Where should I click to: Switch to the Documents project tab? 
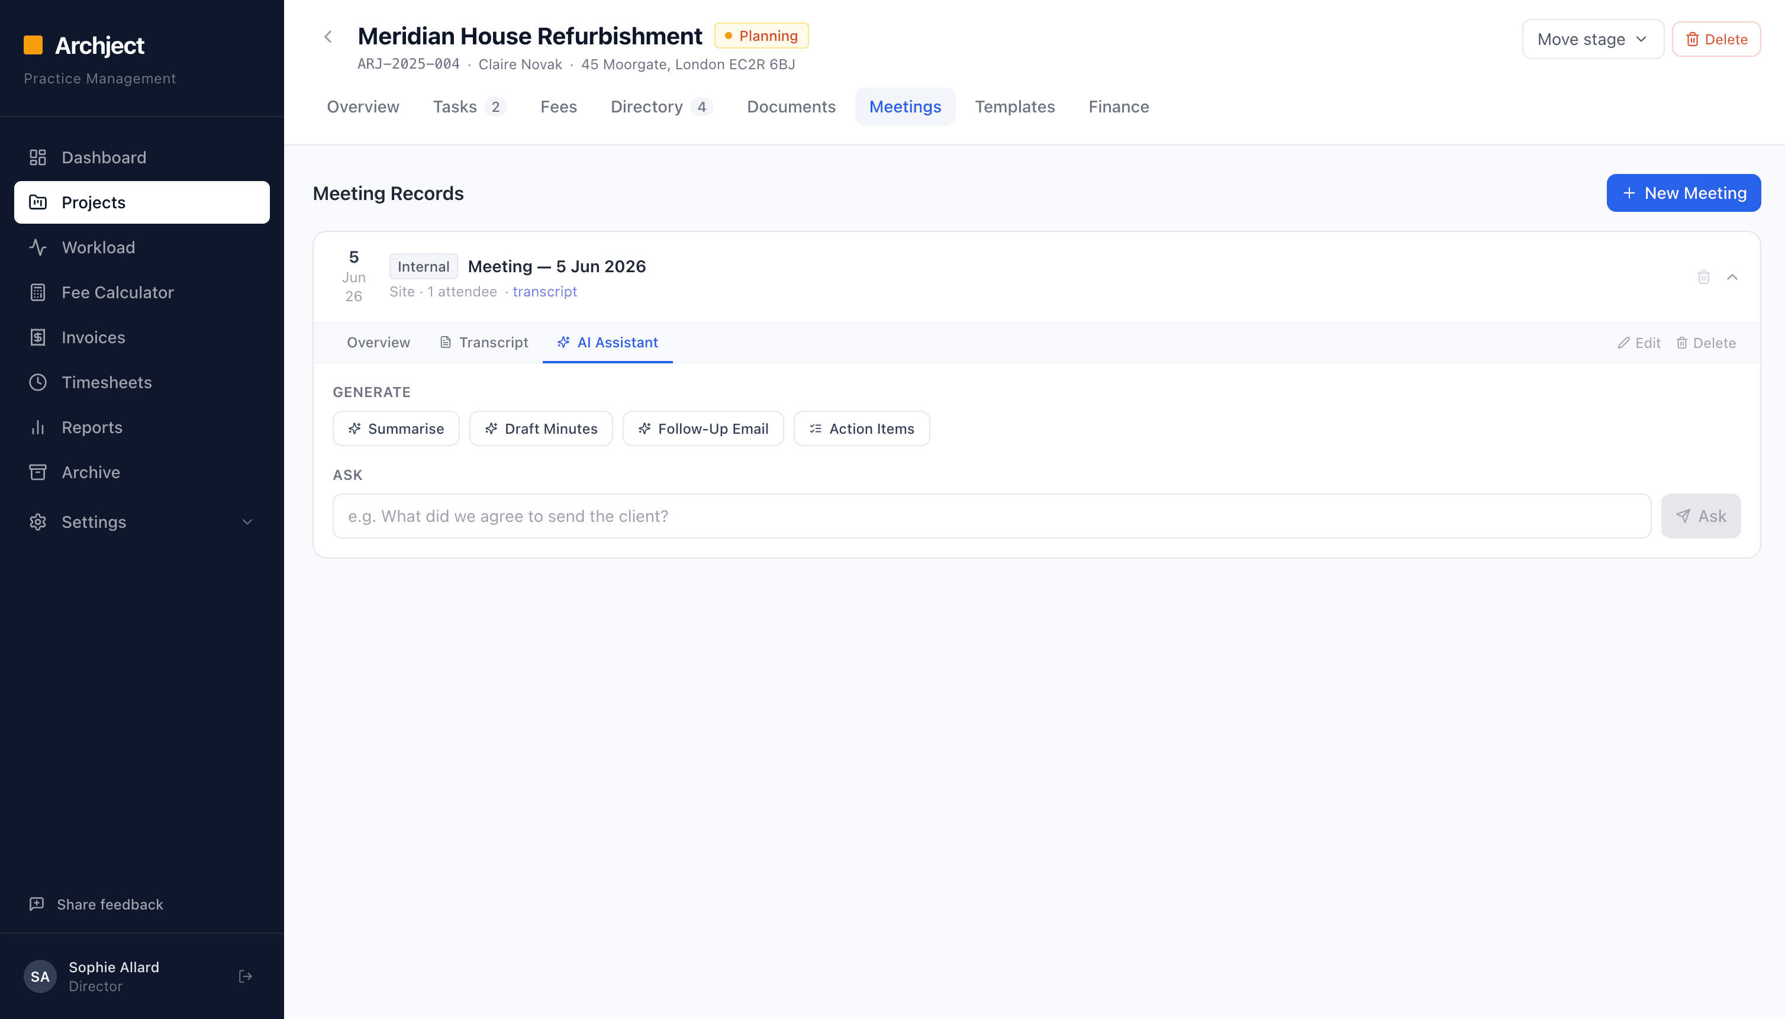pos(791,107)
